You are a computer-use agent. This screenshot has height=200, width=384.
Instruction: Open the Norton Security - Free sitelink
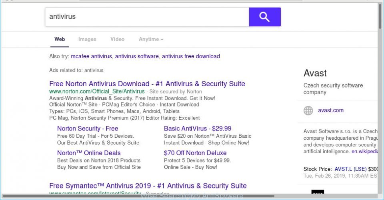point(88,129)
